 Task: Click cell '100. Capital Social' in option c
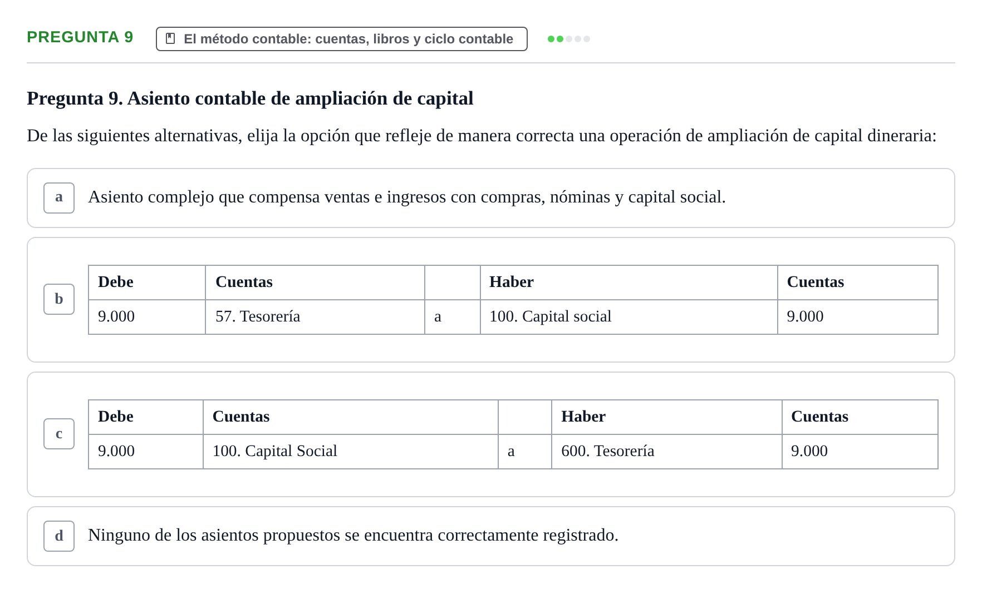click(351, 452)
